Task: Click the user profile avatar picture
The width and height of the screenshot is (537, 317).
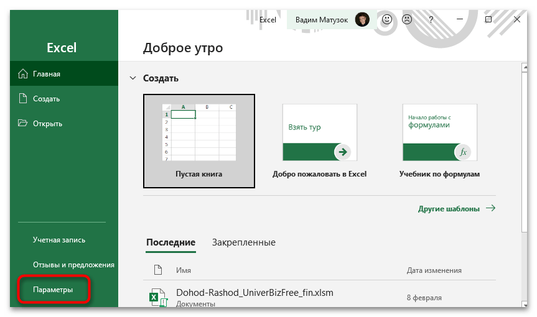Action: 362,20
